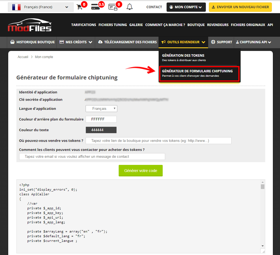
Task: Expand the Langue d'application select box
Action: (101, 109)
